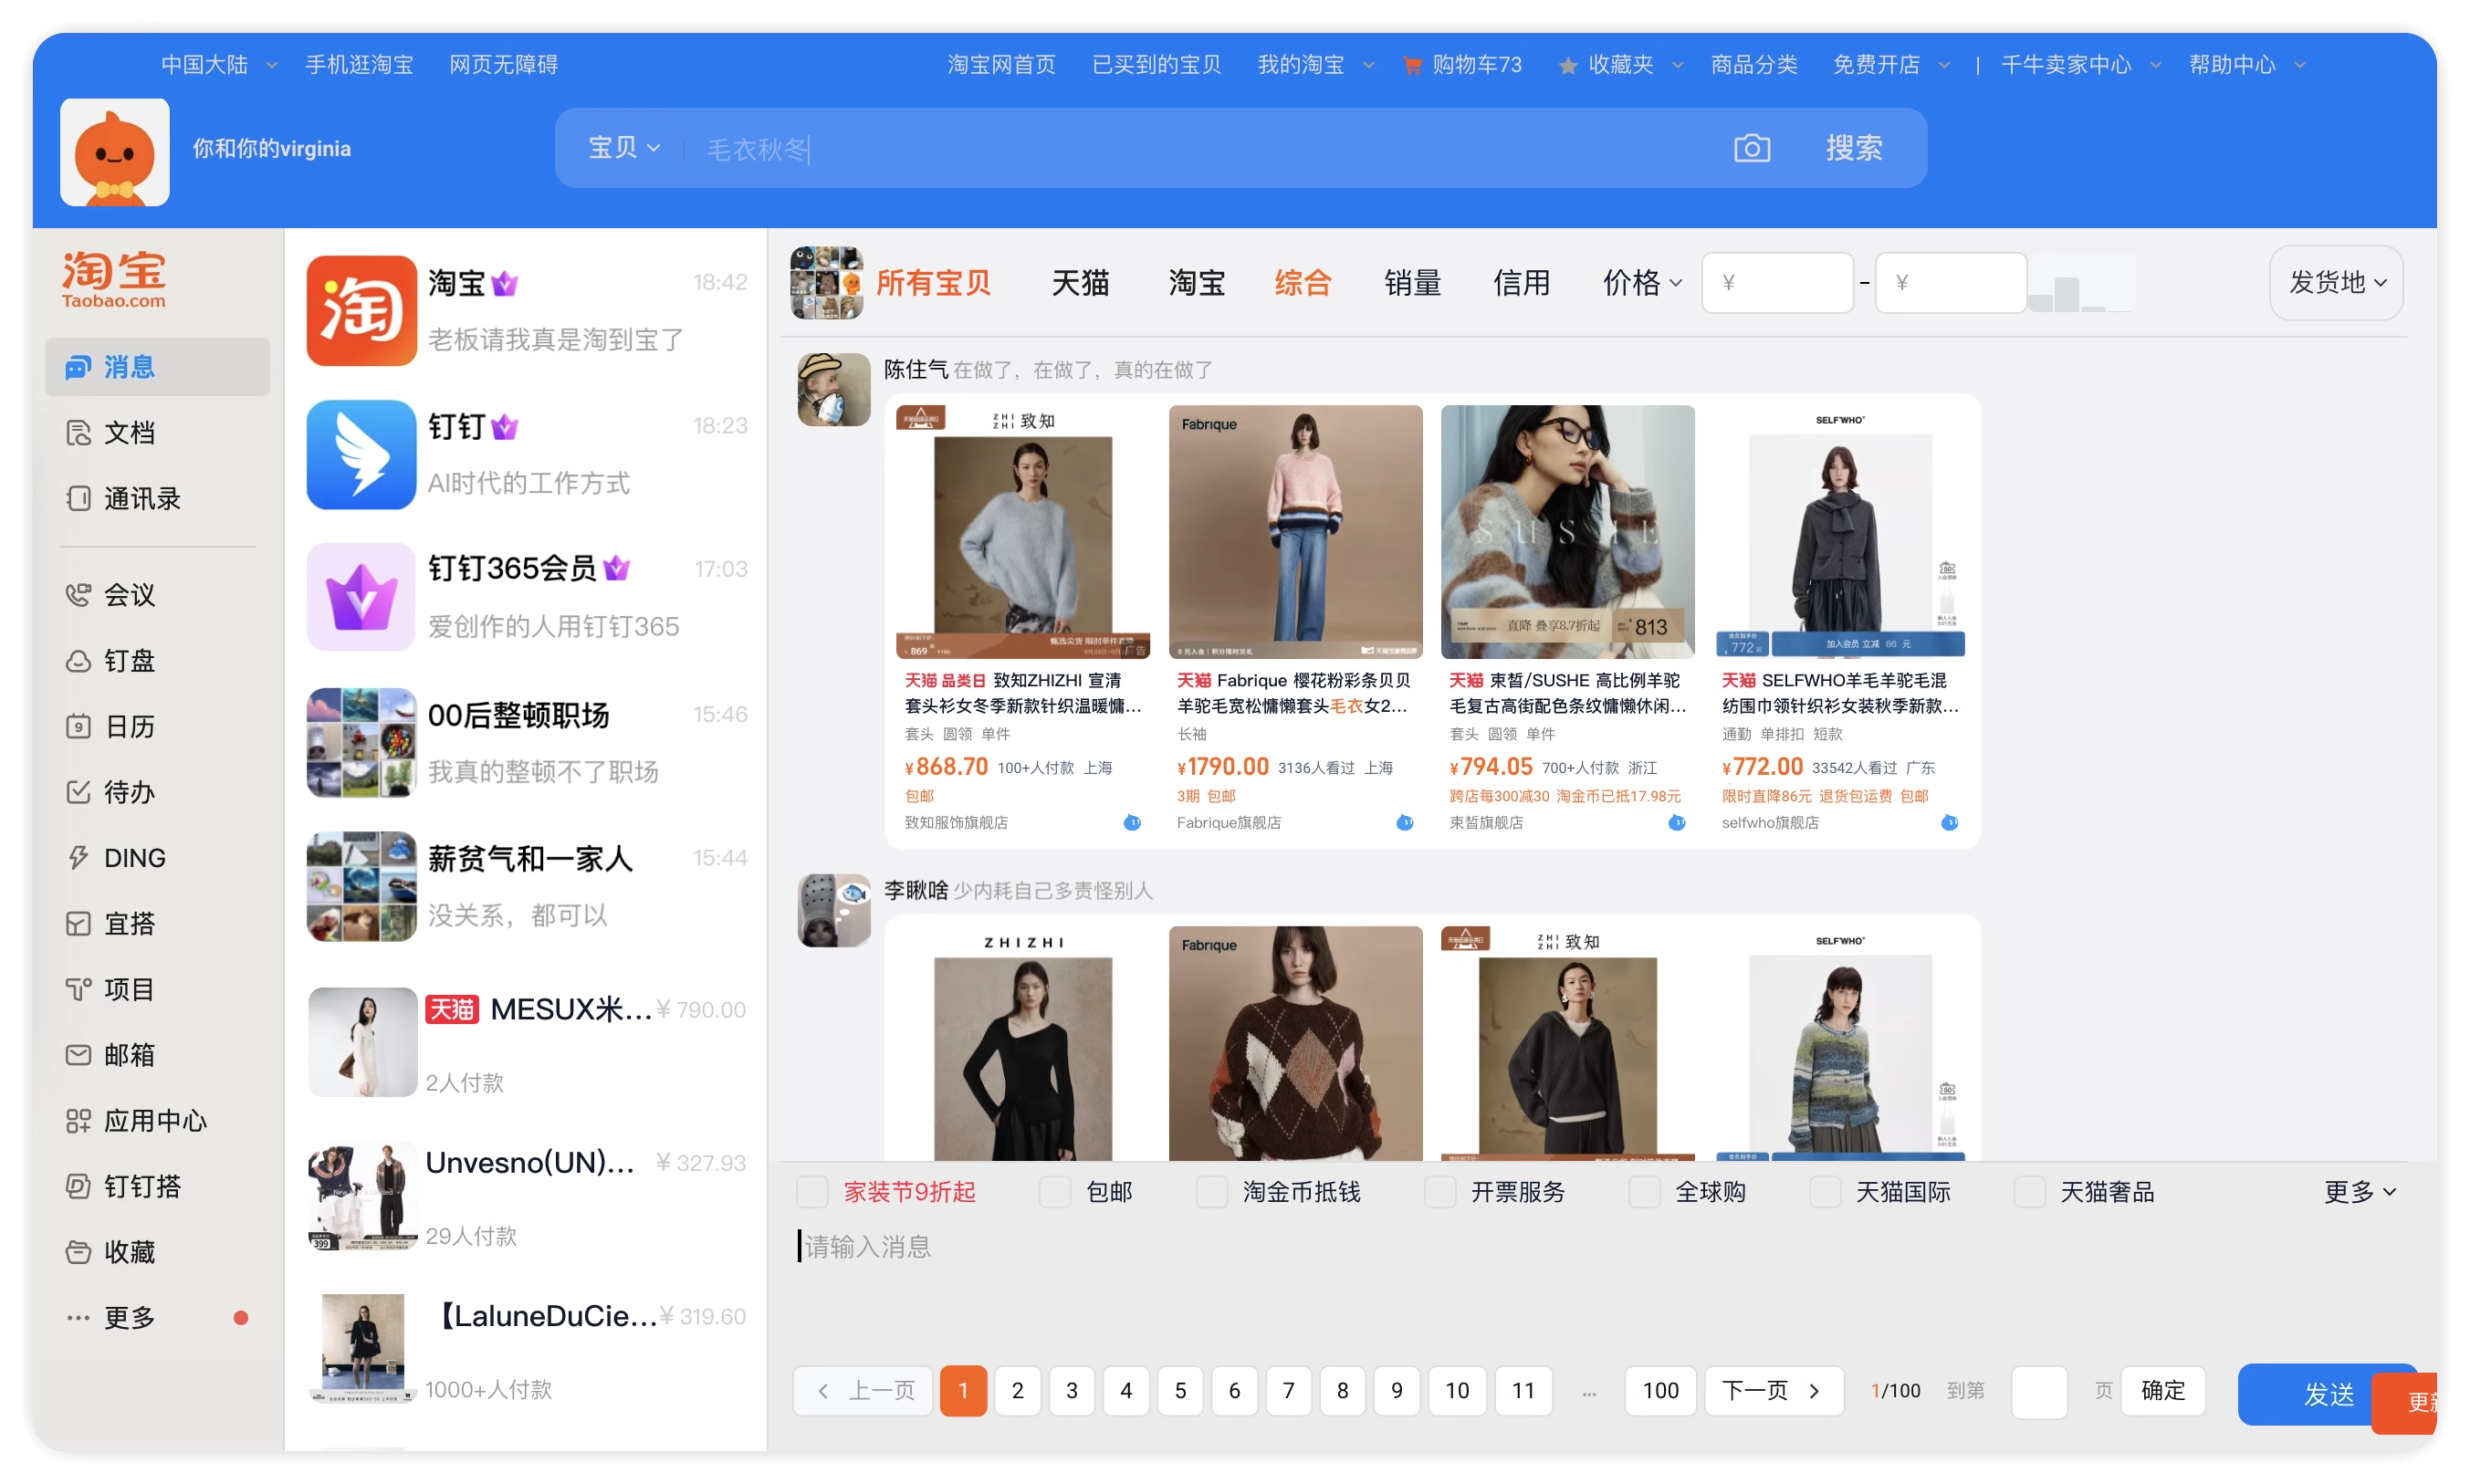This screenshot has width=2470, height=1484.
Task: Open the 应用中心 sidebar icon
Action: pyautogui.click(x=78, y=1121)
